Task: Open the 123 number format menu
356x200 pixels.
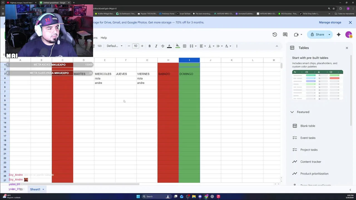Action: [x=100, y=46]
